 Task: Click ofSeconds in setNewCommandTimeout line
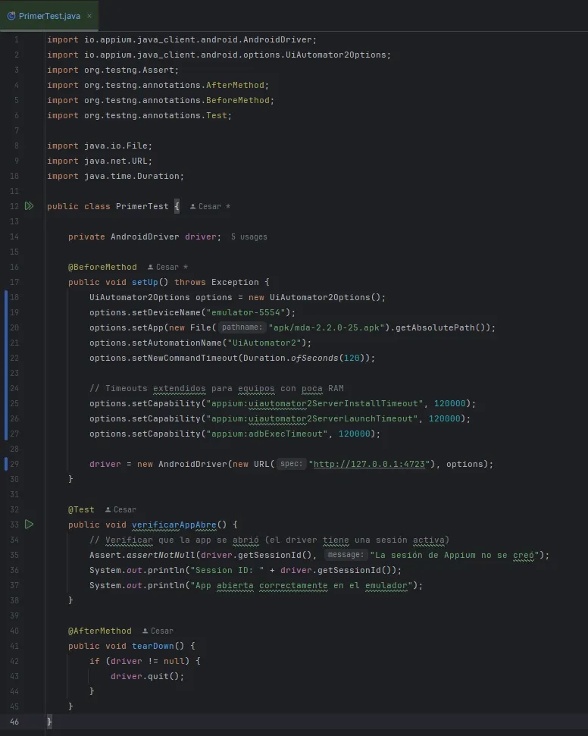click(x=314, y=358)
